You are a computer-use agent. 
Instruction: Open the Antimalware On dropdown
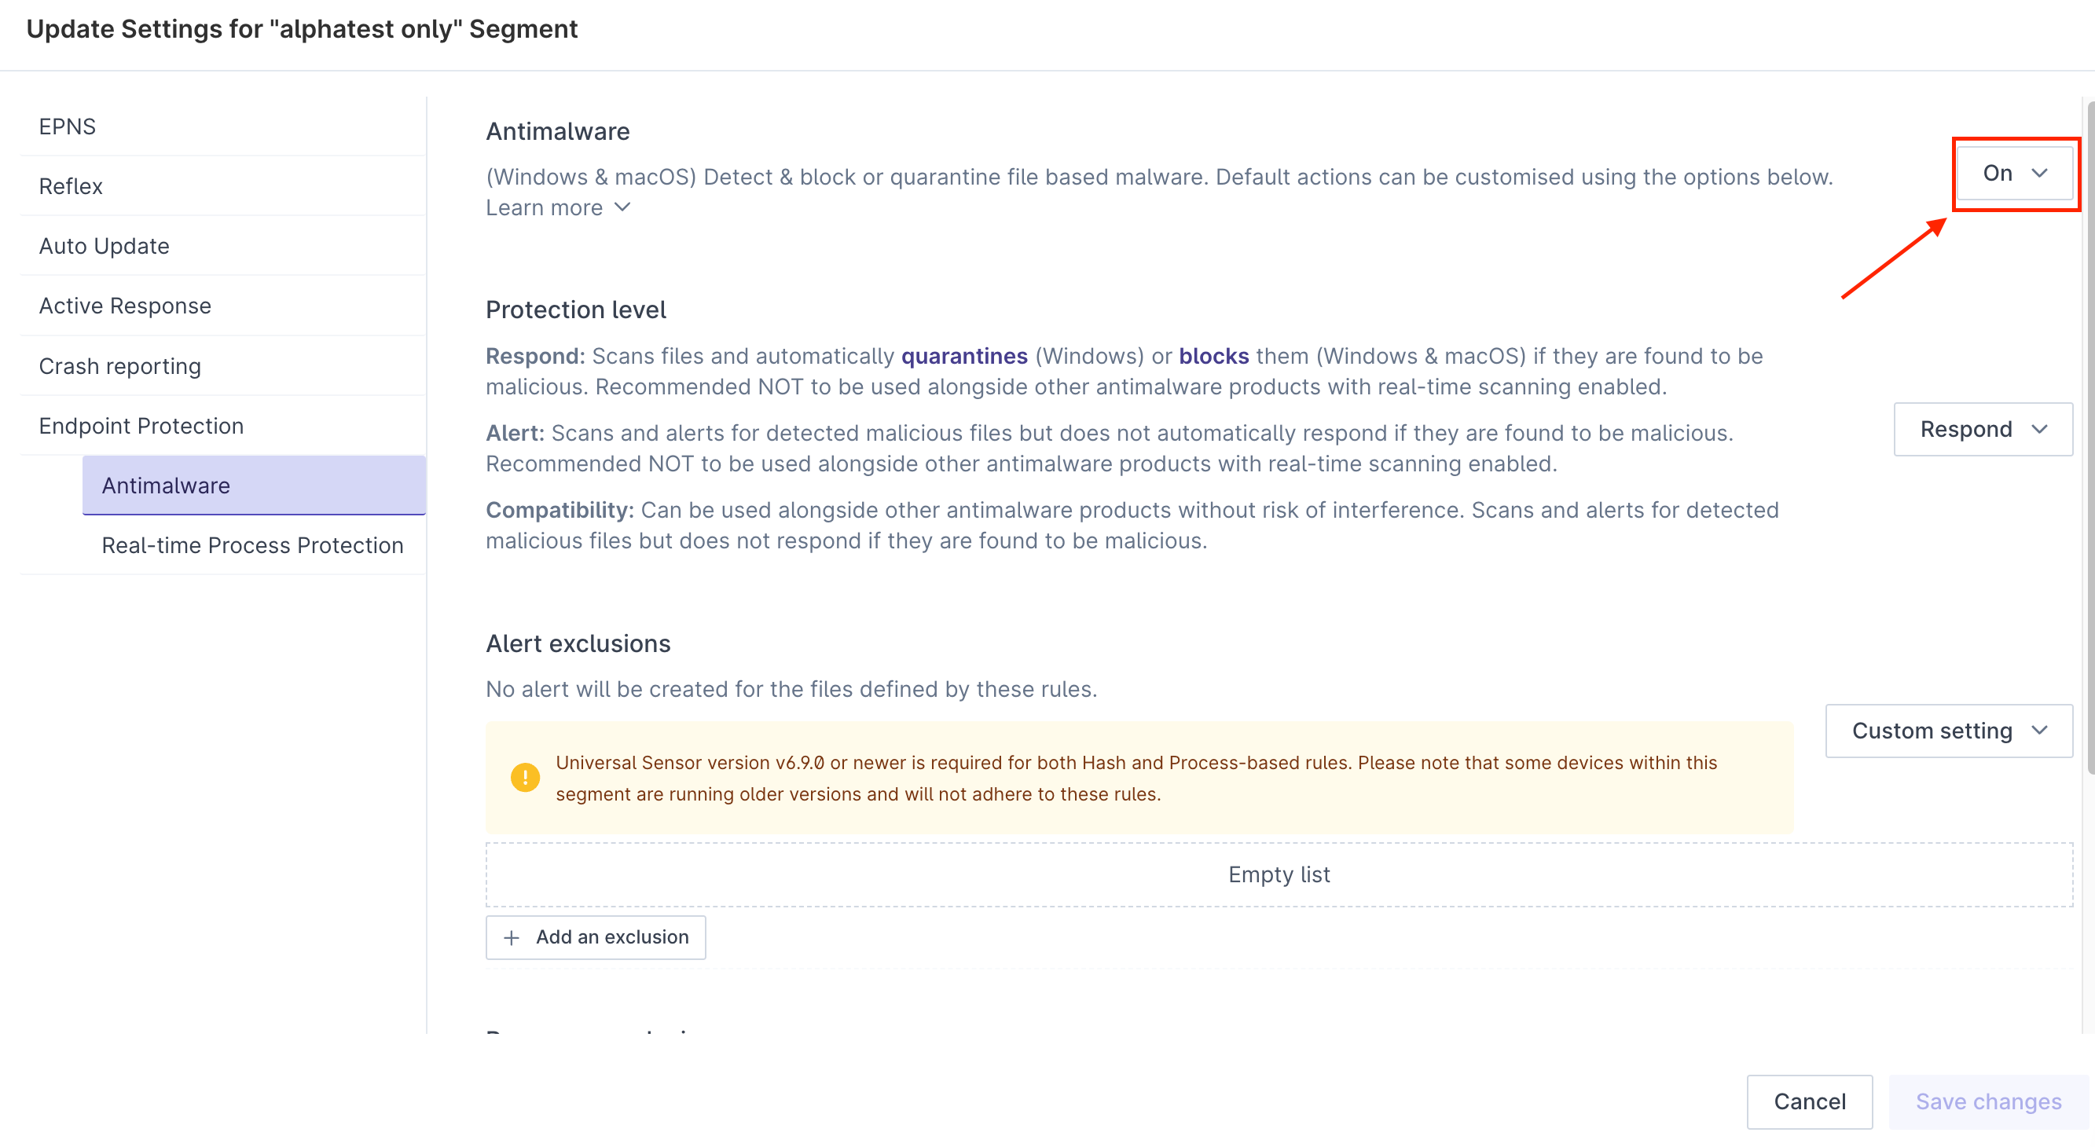pyautogui.click(x=2015, y=173)
